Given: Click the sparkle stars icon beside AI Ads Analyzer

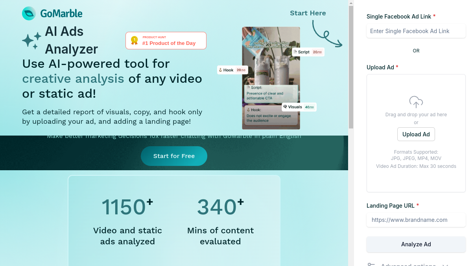Looking at the screenshot, I should (x=32, y=41).
